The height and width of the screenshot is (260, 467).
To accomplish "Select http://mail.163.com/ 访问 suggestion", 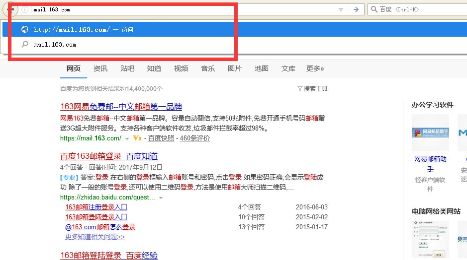I will click(x=84, y=30).
